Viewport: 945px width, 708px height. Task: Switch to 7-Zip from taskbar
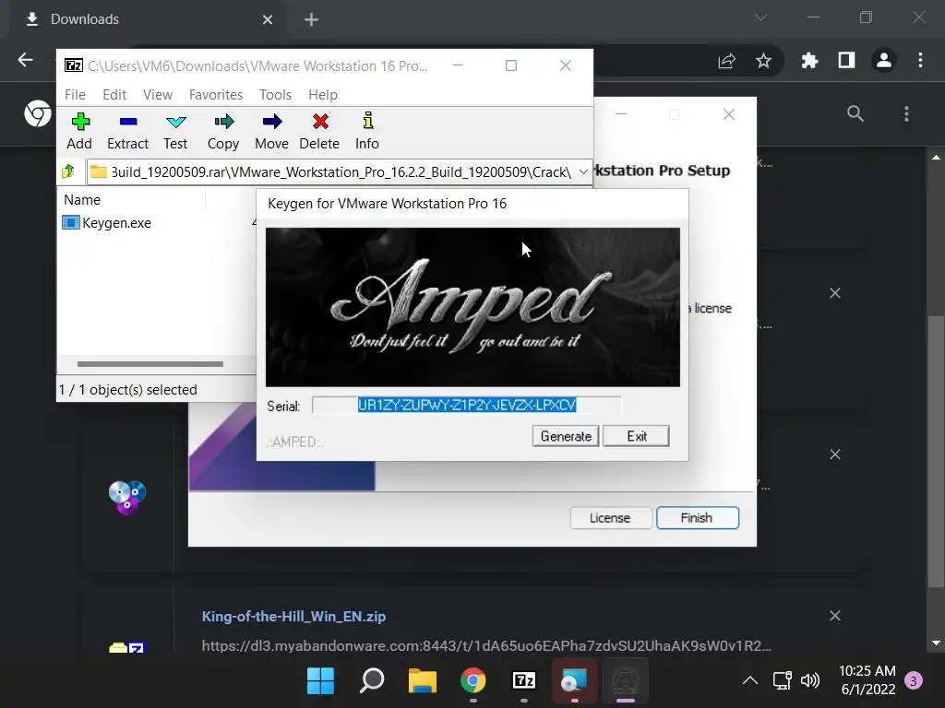coord(524,681)
